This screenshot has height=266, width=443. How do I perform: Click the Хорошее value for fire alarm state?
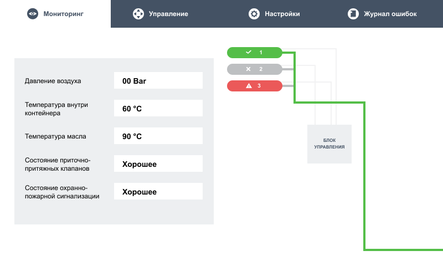click(x=158, y=191)
